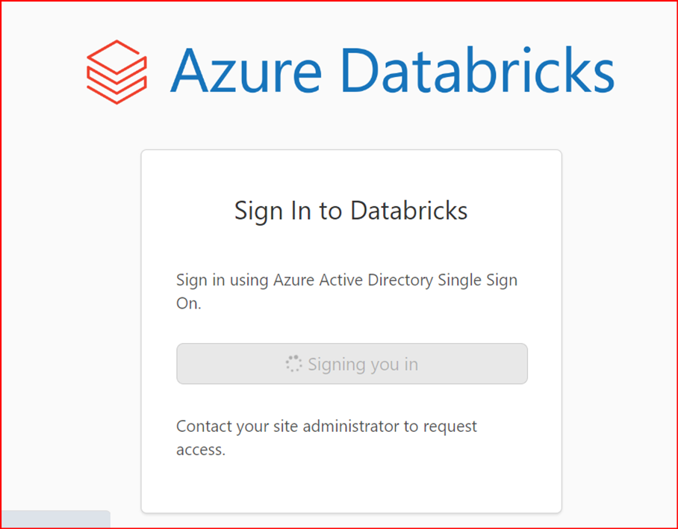Click 'Databricks' in the blue header title
The width and height of the screenshot is (678, 529).
tap(477, 69)
